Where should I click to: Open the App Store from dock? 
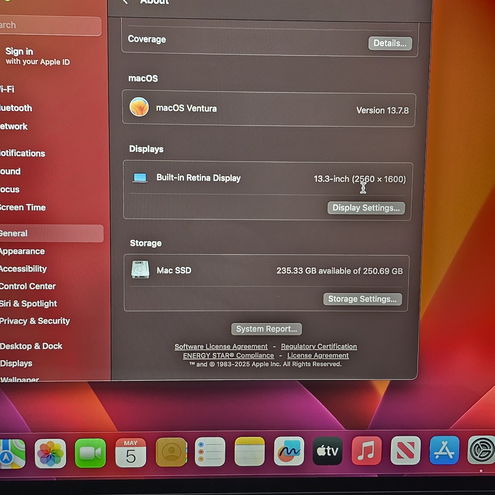tap(444, 450)
